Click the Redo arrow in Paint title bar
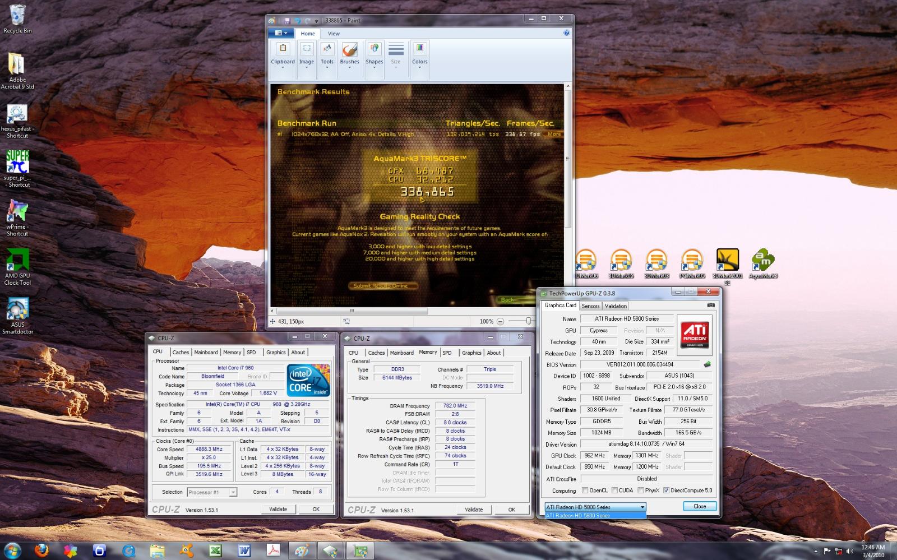 pyautogui.click(x=307, y=20)
